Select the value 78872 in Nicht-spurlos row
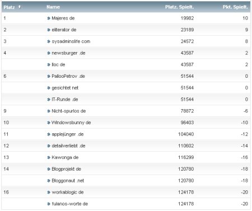 (187, 111)
